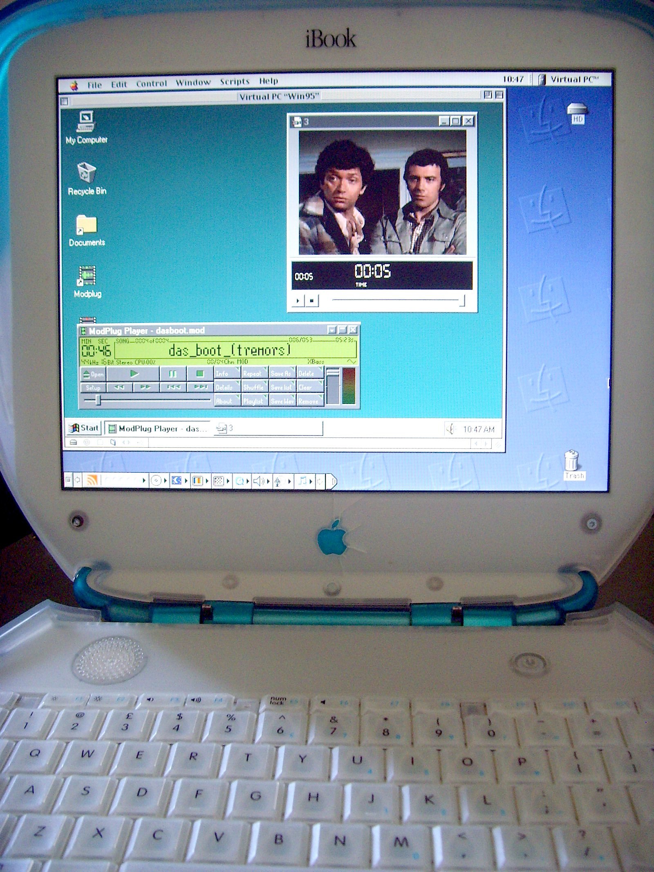Click the monitor color depth module in Control Strip

(x=198, y=481)
